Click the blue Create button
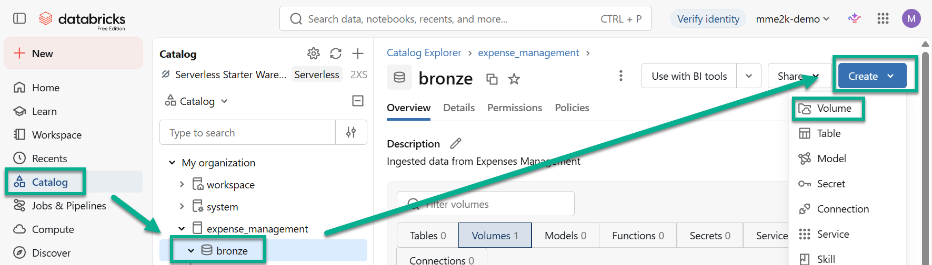This screenshot has width=932, height=265. [872, 76]
